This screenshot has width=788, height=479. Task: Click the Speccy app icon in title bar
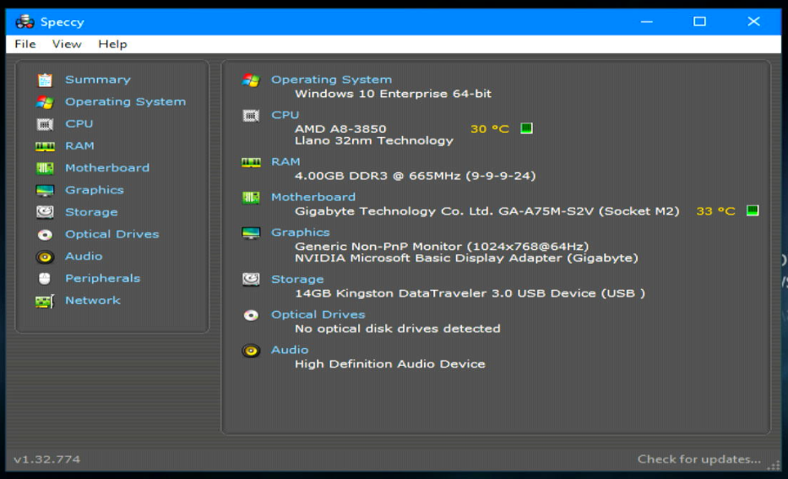click(24, 22)
